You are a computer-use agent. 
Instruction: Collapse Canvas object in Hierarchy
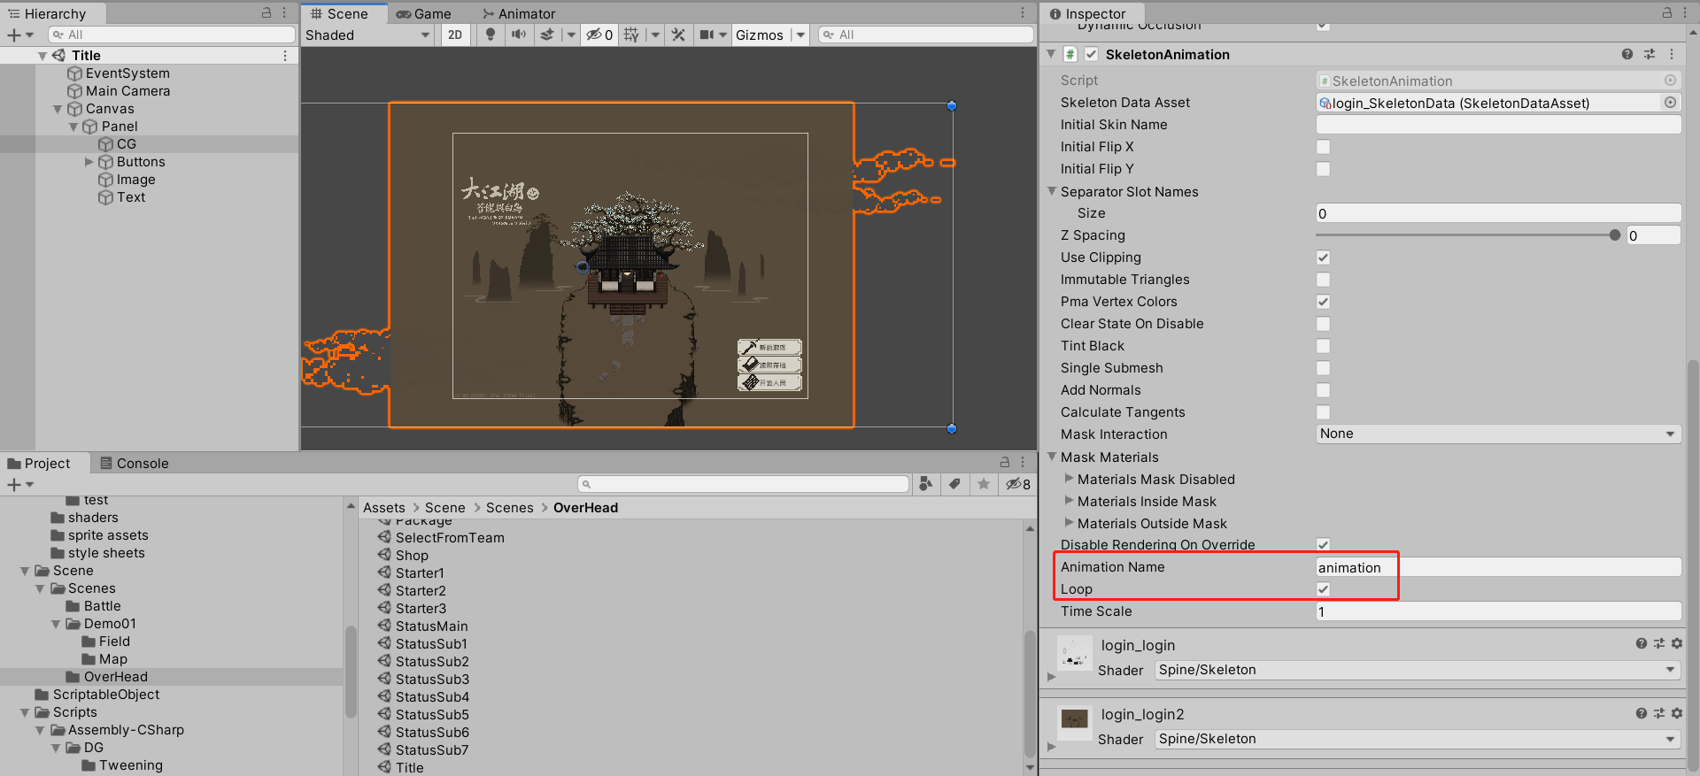[x=58, y=109]
